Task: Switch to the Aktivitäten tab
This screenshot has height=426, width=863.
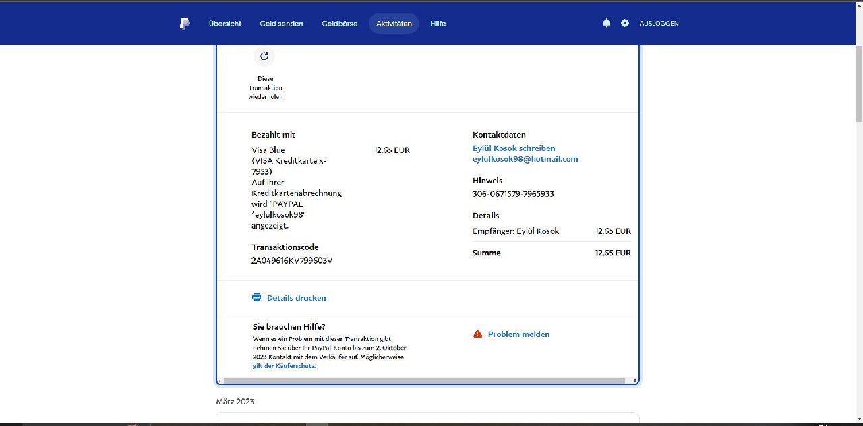Action: pos(394,24)
